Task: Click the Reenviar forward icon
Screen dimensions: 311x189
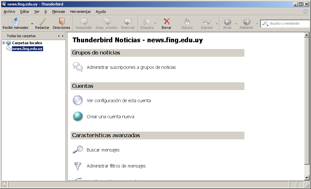Action: click(x=128, y=21)
